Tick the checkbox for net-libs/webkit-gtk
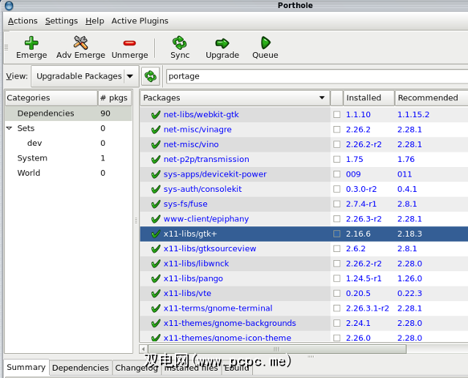 click(337, 115)
